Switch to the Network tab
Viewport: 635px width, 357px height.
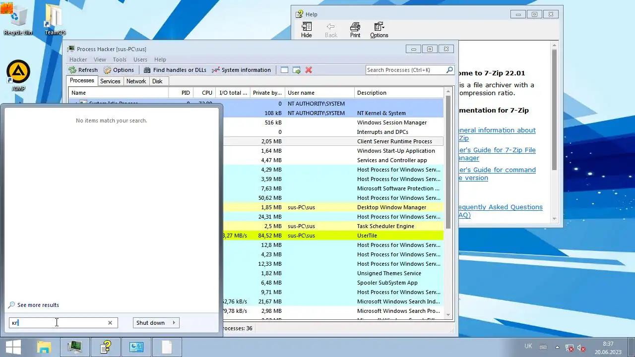pos(136,81)
